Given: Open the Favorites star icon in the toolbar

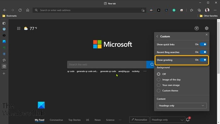Looking at the screenshot, I should coord(191,10).
